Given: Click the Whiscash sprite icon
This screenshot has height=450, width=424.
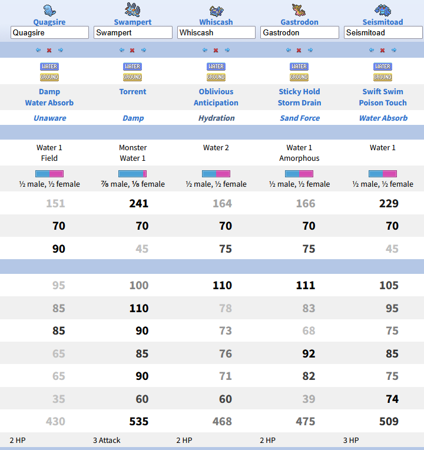Looking at the screenshot, I should pos(216,11).
